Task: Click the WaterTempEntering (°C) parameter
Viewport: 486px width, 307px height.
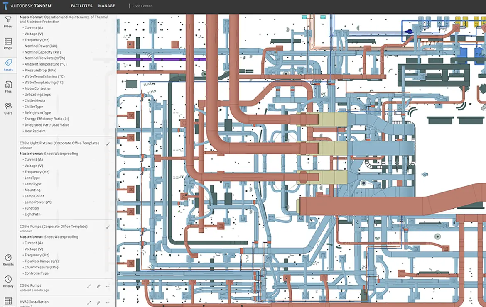Action: point(44,76)
